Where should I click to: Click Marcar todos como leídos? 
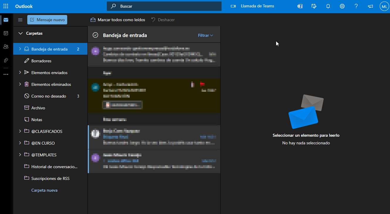coord(118,20)
